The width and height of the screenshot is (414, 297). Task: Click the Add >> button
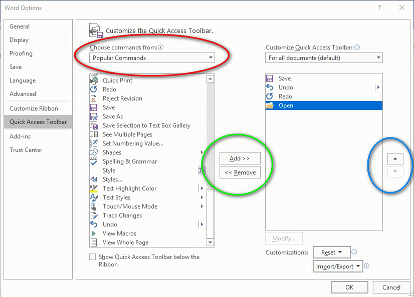click(x=240, y=158)
